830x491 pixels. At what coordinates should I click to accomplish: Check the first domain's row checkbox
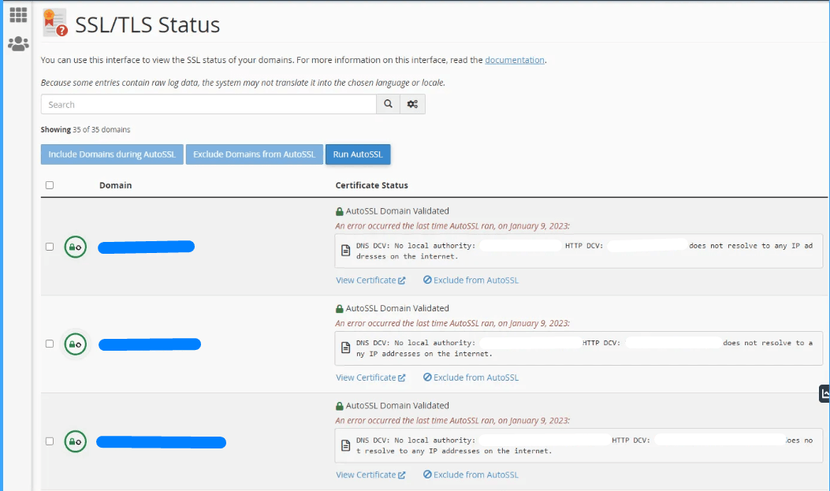pos(49,246)
